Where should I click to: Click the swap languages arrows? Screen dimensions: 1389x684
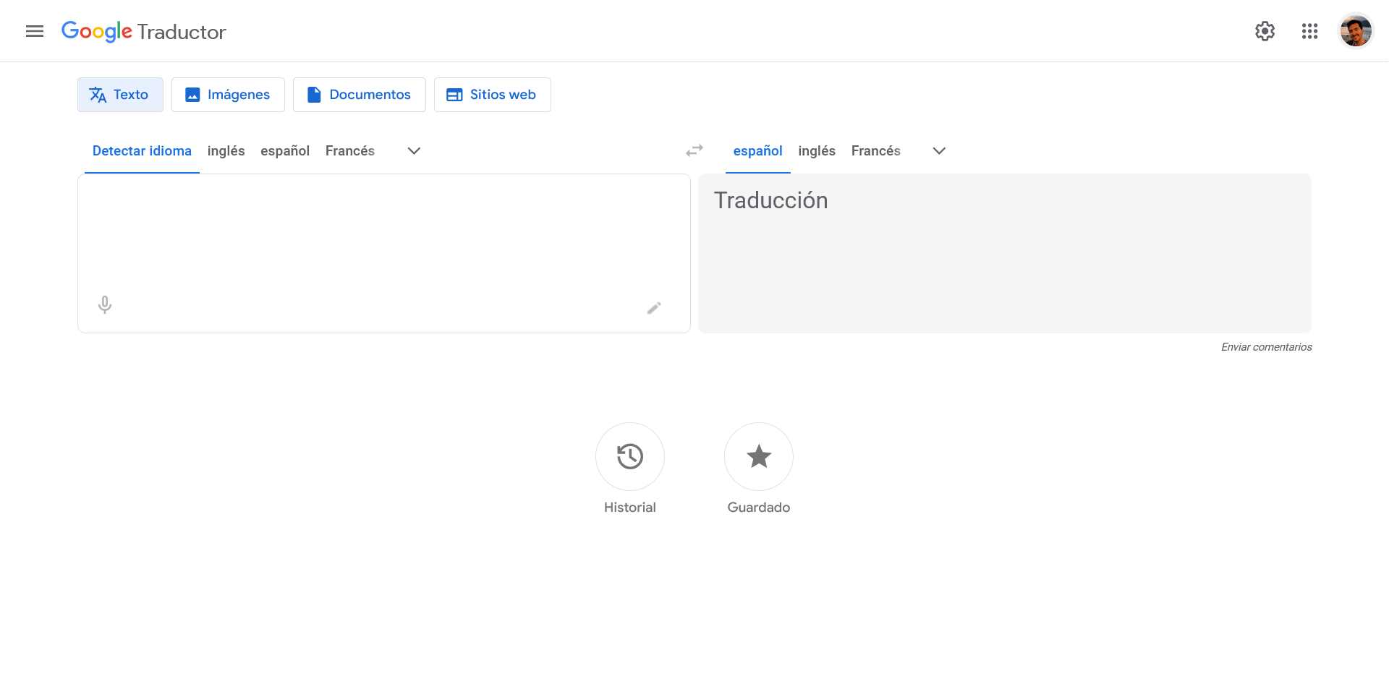pos(694,150)
